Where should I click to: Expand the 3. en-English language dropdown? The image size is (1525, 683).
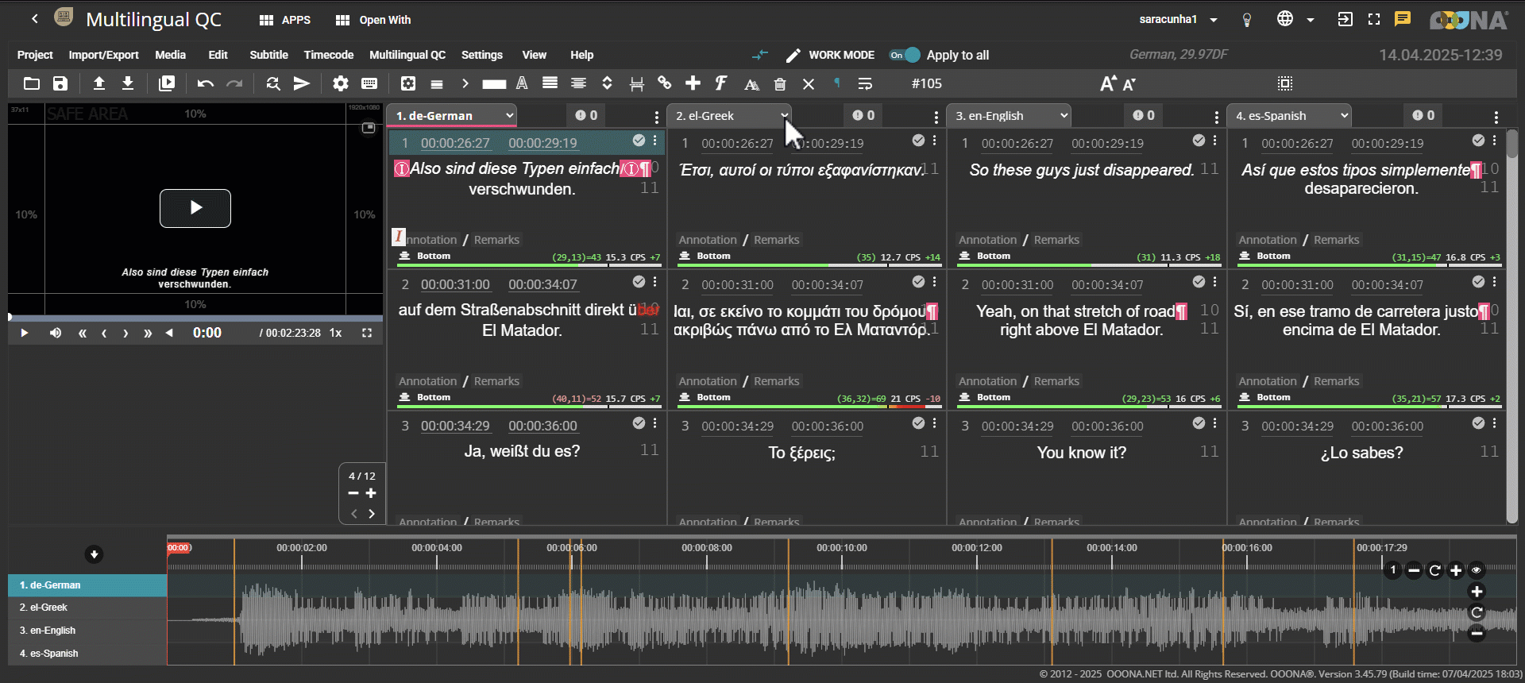pos(1009,116)
